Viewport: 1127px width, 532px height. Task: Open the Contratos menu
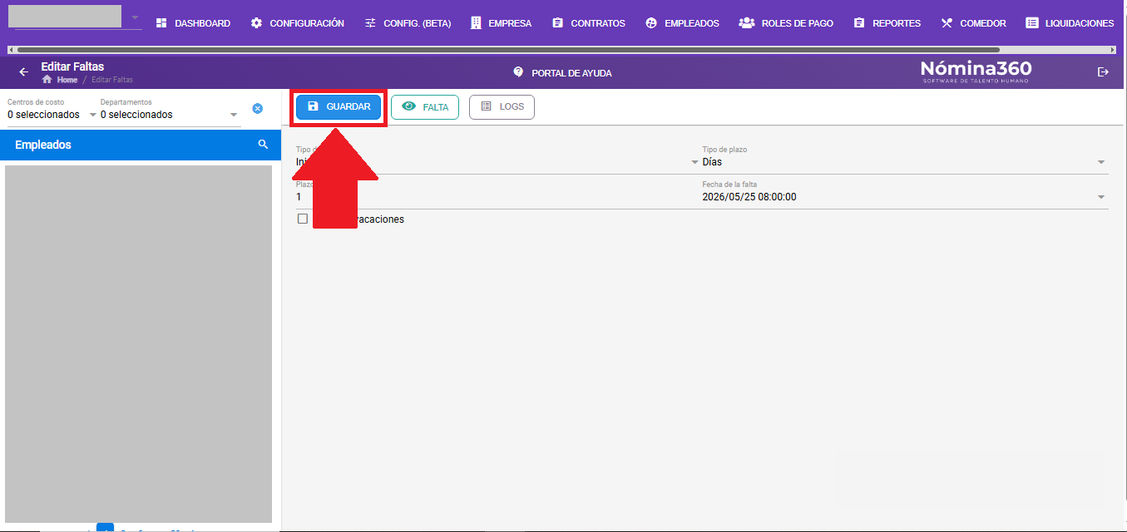click(x=589, y=23)
